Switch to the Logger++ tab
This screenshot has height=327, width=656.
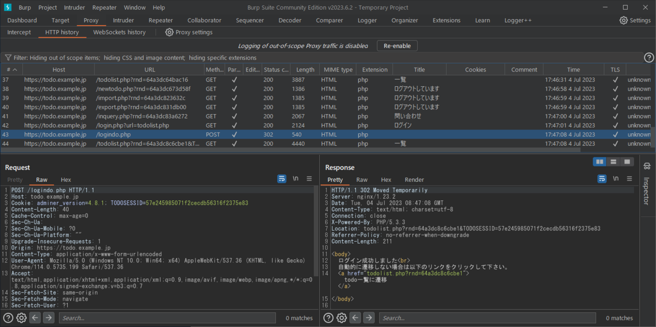point(518,20)
